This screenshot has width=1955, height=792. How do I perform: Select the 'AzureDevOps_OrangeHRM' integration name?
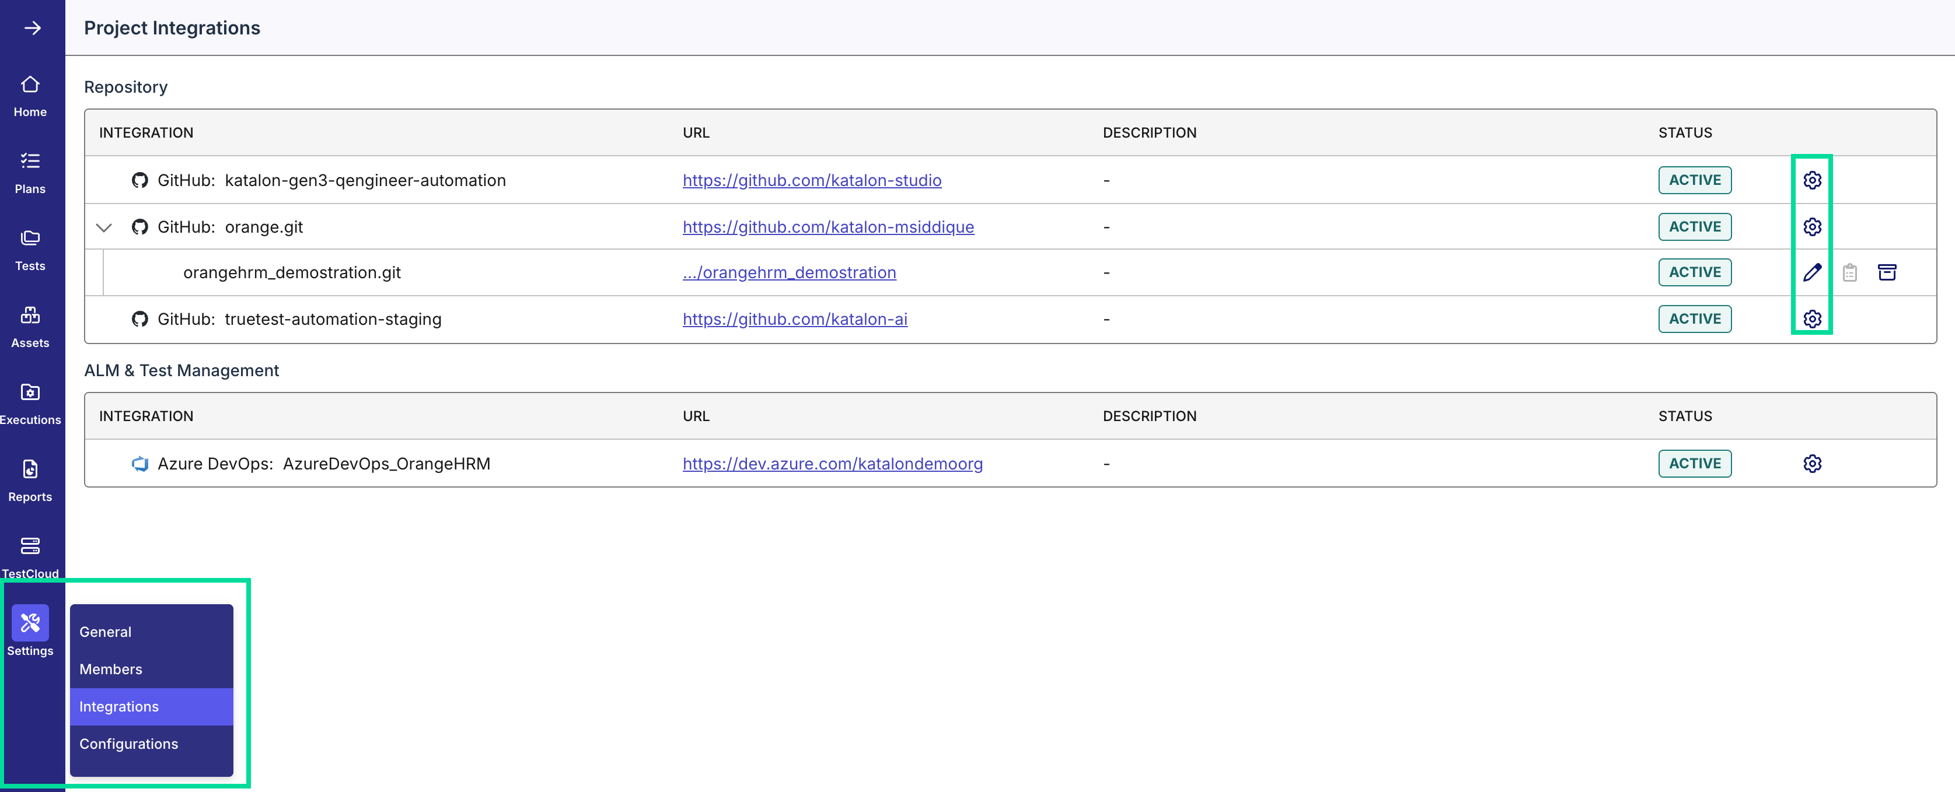click(386, 464)
